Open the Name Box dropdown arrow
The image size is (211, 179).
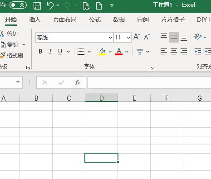(x=18, y=82)
